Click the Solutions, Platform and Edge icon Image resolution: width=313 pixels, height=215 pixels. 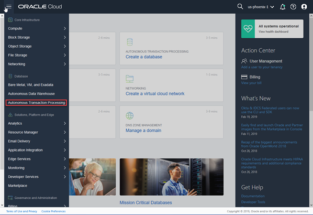pos(10,115)
